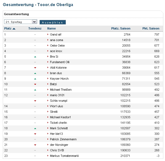Click the ascending sort triangle next to Platz
Image resolution: width=165 pixels, height=161 pixels.
14,29
